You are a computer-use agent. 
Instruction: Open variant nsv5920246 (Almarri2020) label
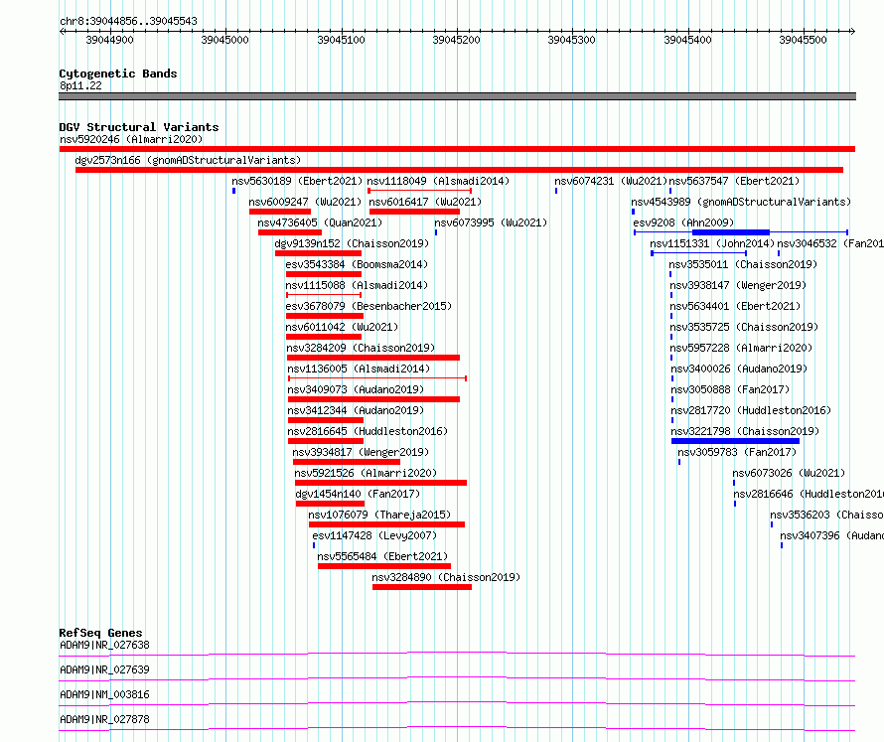(x=131, y=139)
